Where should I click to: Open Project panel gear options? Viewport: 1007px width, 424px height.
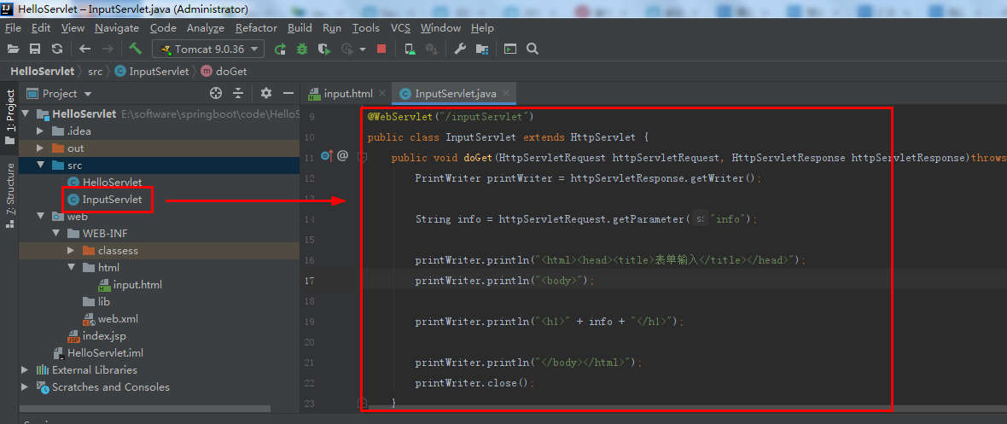(x=266, y=94)
